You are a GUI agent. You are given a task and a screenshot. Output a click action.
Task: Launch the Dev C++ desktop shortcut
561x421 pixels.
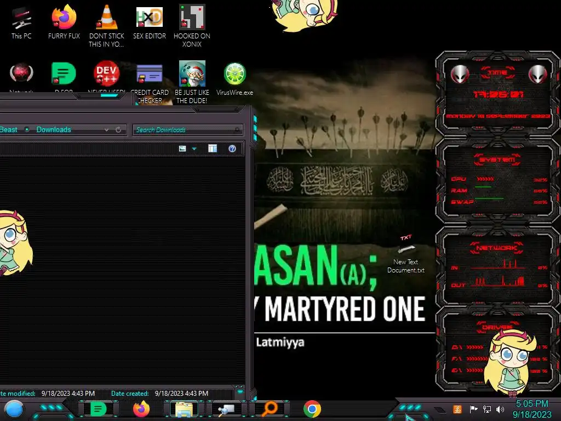107,76
